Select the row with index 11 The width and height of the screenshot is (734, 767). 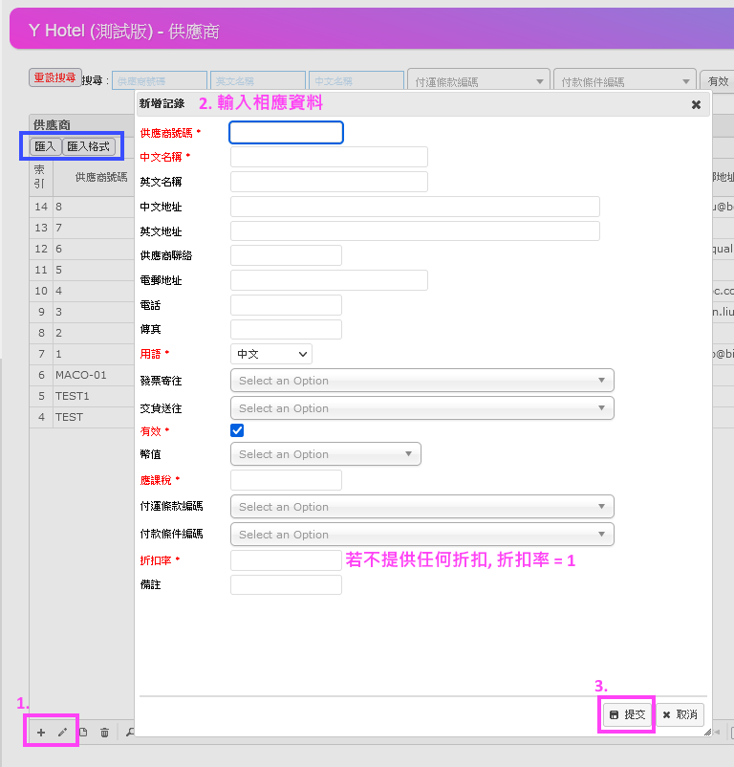[x=81, y=270]
